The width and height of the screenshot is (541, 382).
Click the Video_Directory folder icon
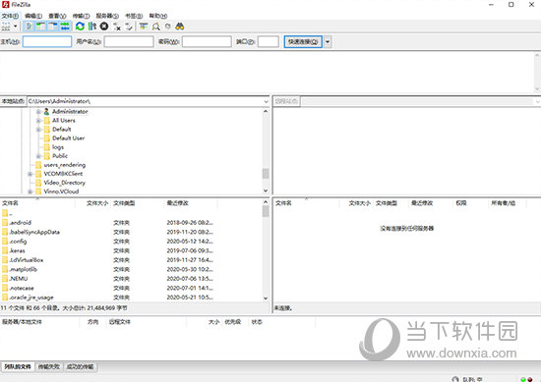[x=38, y=183]
